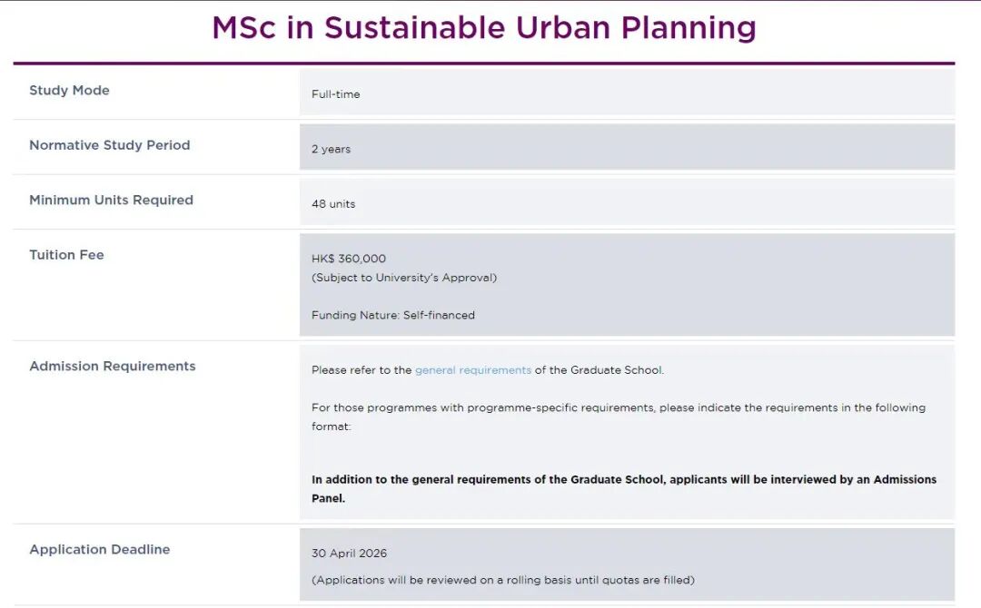Viewport: 981px width, 608px height.
Task: Click the Subject to University's Approval note
Action: 404,278
